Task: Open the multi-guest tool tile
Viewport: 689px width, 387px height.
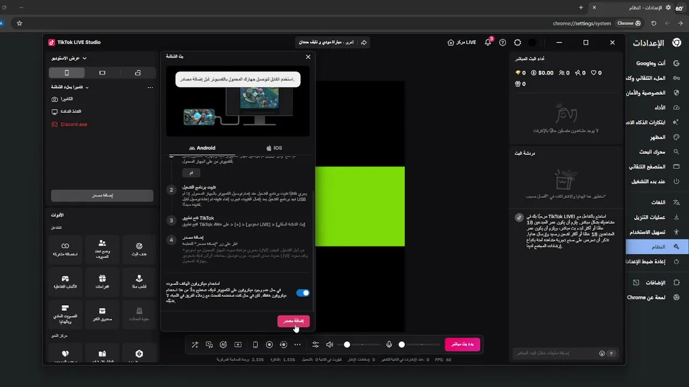Action: [102, 250]
